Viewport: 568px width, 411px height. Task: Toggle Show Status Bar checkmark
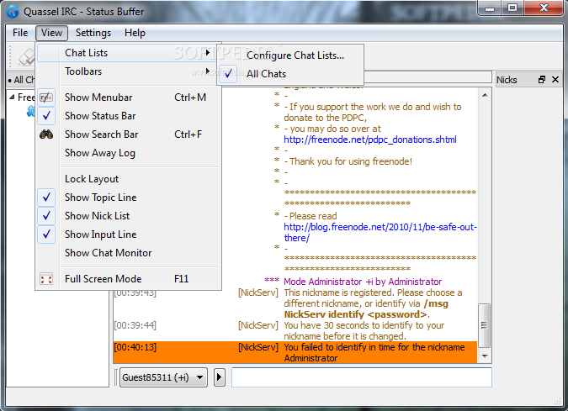click(x=46, y=116)
